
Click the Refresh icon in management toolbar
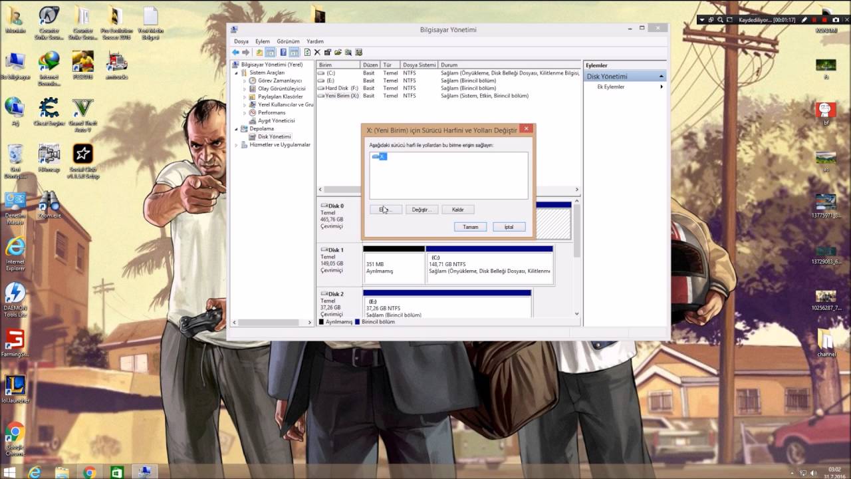tap(307, 52)
